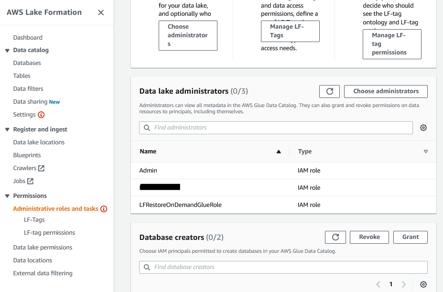Screen dimensions: 443x292
Task: Open Tables in the sidebar
Action: pyautogui.click(x=22, y=76)
